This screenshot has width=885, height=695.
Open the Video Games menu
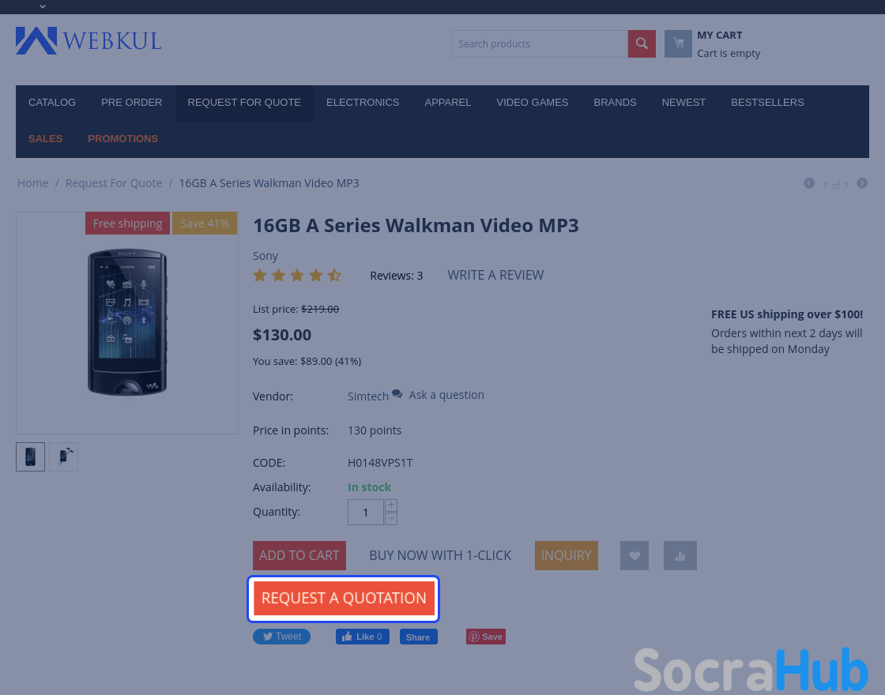[533, 103]
